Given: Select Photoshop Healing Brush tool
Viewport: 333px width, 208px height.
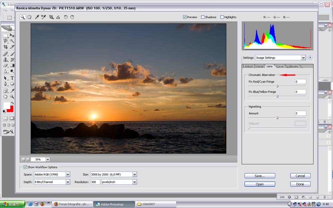Looking at the screenshot, I should (6, 54).
